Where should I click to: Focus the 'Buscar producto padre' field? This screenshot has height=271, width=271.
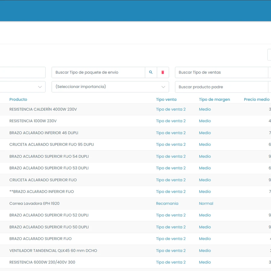pos(222,87)
